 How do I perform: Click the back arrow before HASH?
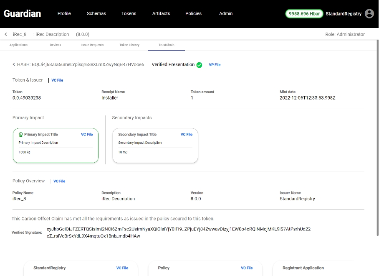14,65
